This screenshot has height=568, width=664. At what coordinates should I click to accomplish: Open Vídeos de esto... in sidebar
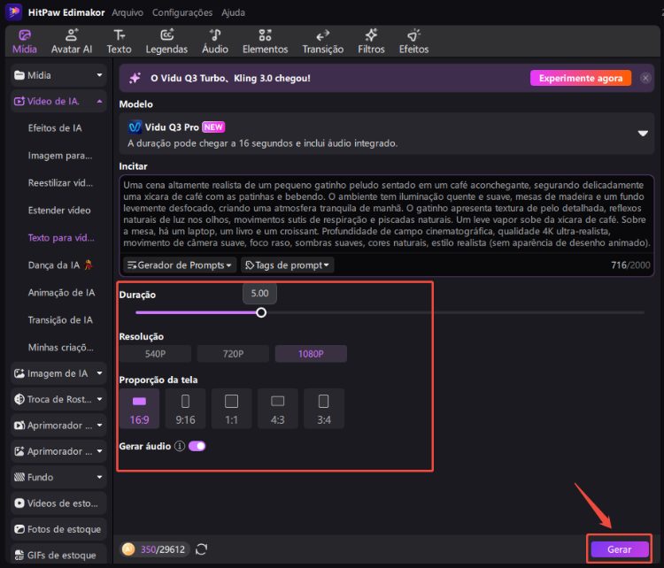58,503
